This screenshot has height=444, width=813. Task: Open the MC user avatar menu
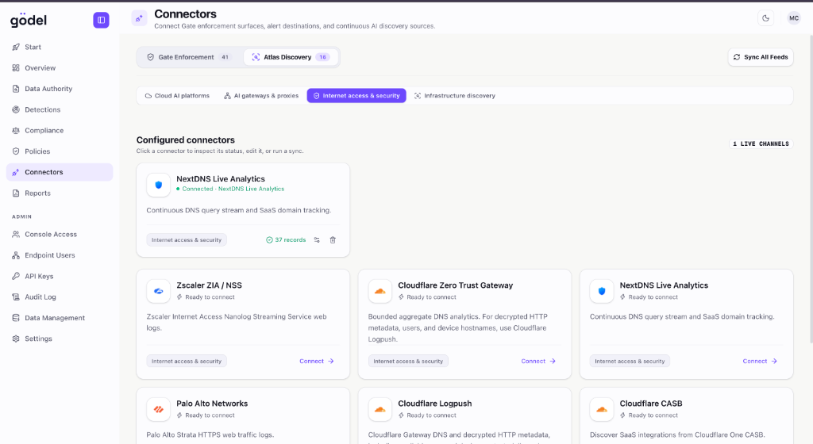(794, 18)
